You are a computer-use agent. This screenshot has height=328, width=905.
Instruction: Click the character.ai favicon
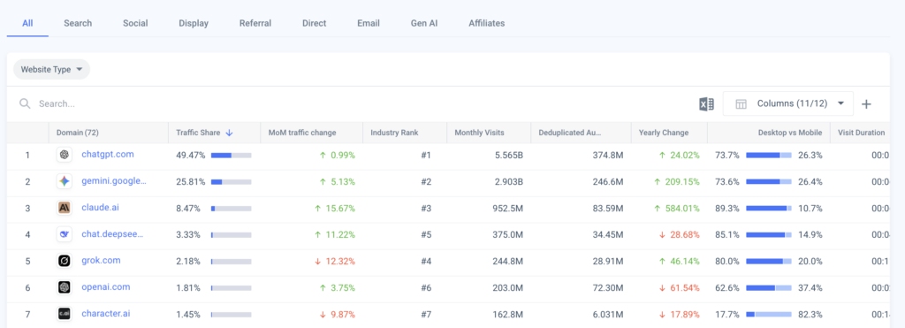coord(64,314)
